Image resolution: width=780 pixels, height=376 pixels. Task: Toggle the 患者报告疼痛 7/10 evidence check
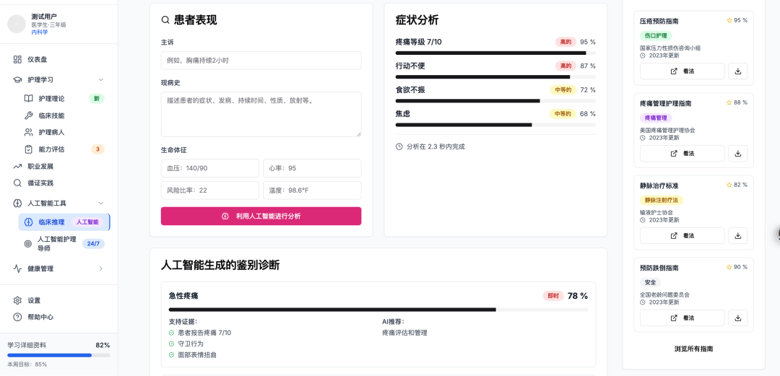[172, 333]
